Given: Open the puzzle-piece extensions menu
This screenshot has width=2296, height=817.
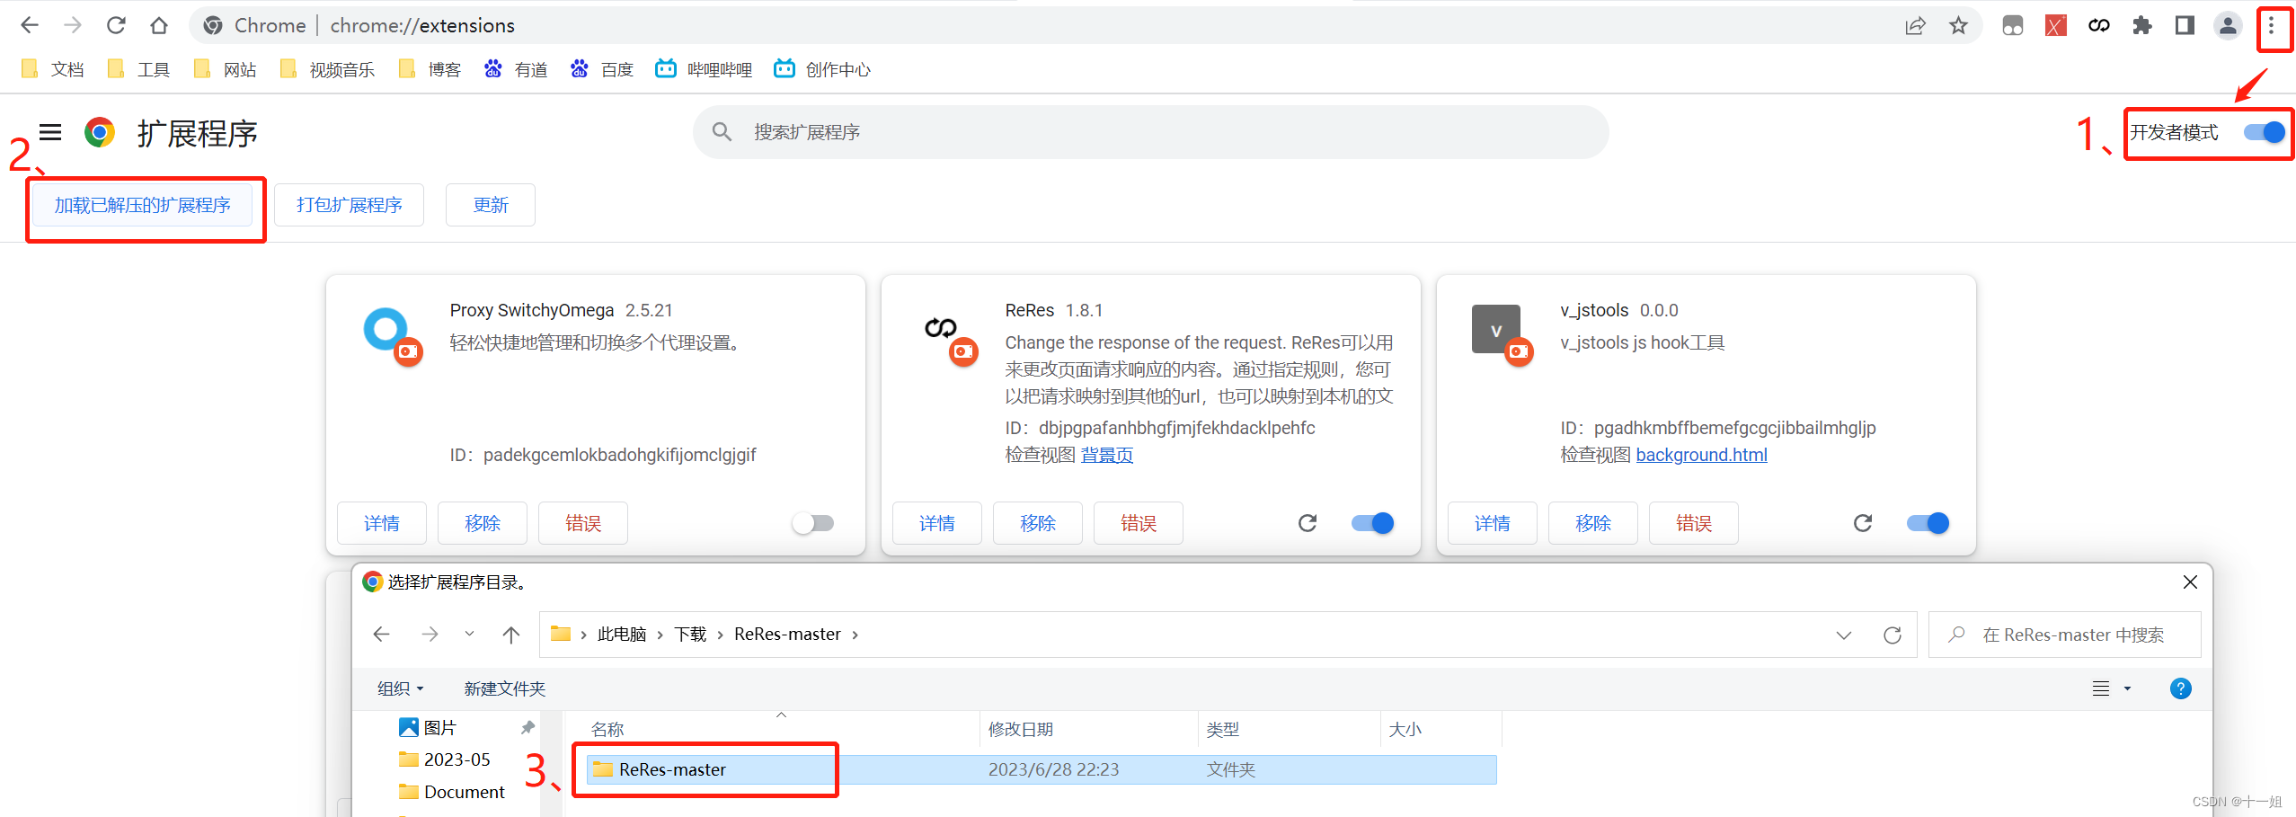Looking at the screenshot, I should [x=2142, y=25].
